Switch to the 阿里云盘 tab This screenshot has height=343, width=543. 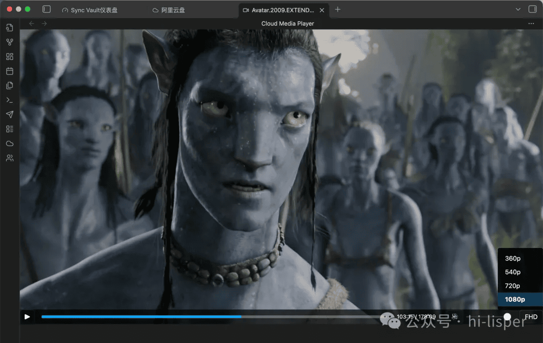173,10
